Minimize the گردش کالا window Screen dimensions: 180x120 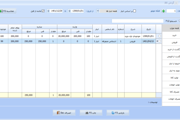(176, 3)
